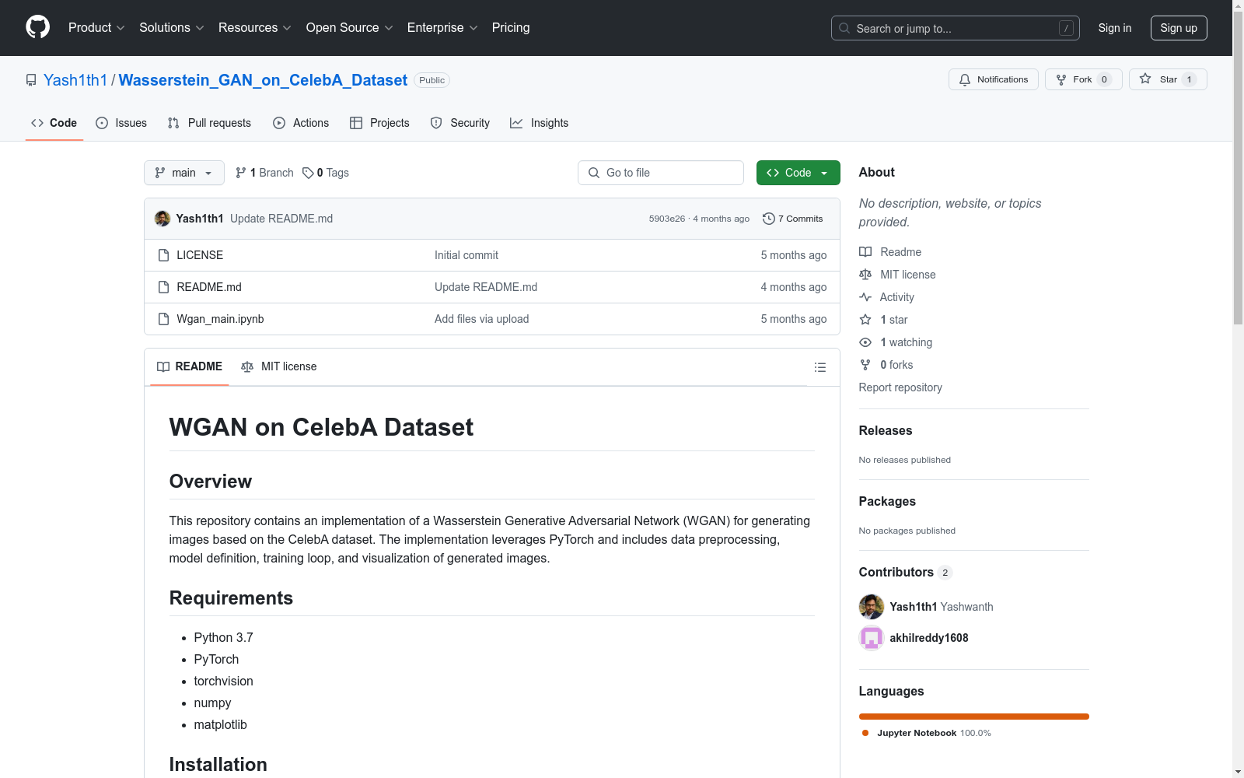
Task: Open the Initial commit message link
Action: tap(466, 255)
